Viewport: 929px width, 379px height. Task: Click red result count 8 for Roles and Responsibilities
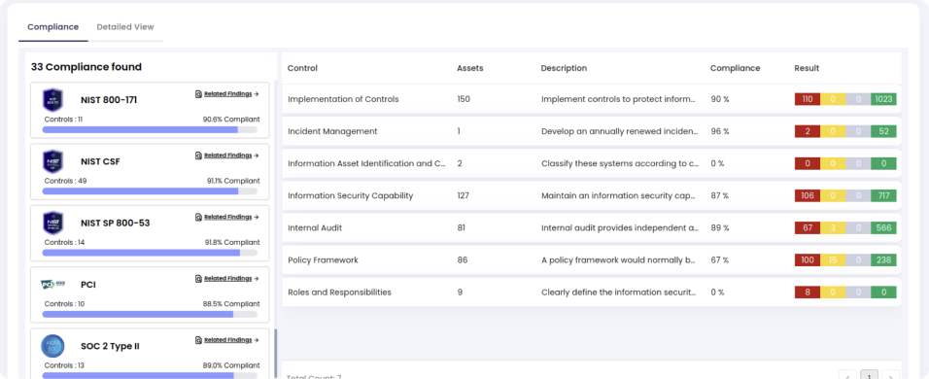point(808,293)
